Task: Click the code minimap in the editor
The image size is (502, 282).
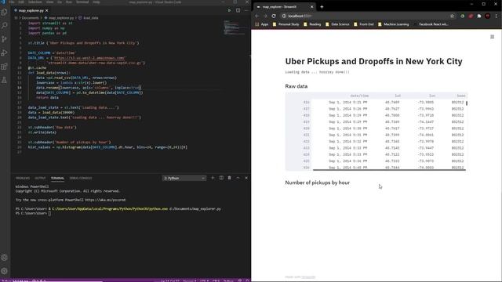Action: 235,27
